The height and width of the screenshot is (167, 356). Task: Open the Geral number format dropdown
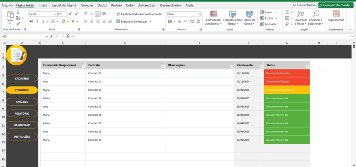click(x=199, y=14)
